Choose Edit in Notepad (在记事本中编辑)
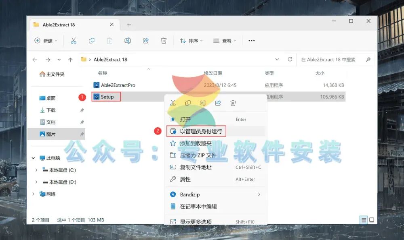404x240 pixels. [x=216, y=206]
